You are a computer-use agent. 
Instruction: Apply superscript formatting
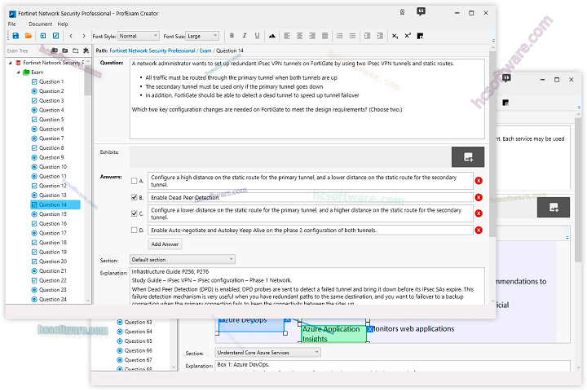point(408,36)
